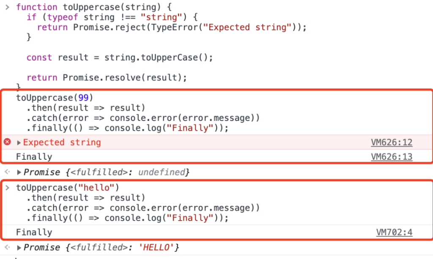
Task: Expand the Promise fulfilled 'HELLO' result
Action: tap(19, 248)
